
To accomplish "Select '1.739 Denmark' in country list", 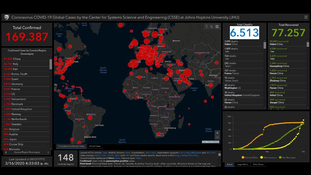I will (26, 104).
